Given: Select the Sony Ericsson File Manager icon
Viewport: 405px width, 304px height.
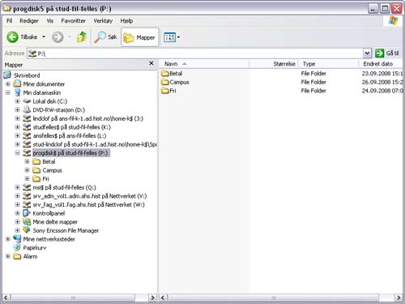Looking at the screenshot, I should [x=27, y=230].
